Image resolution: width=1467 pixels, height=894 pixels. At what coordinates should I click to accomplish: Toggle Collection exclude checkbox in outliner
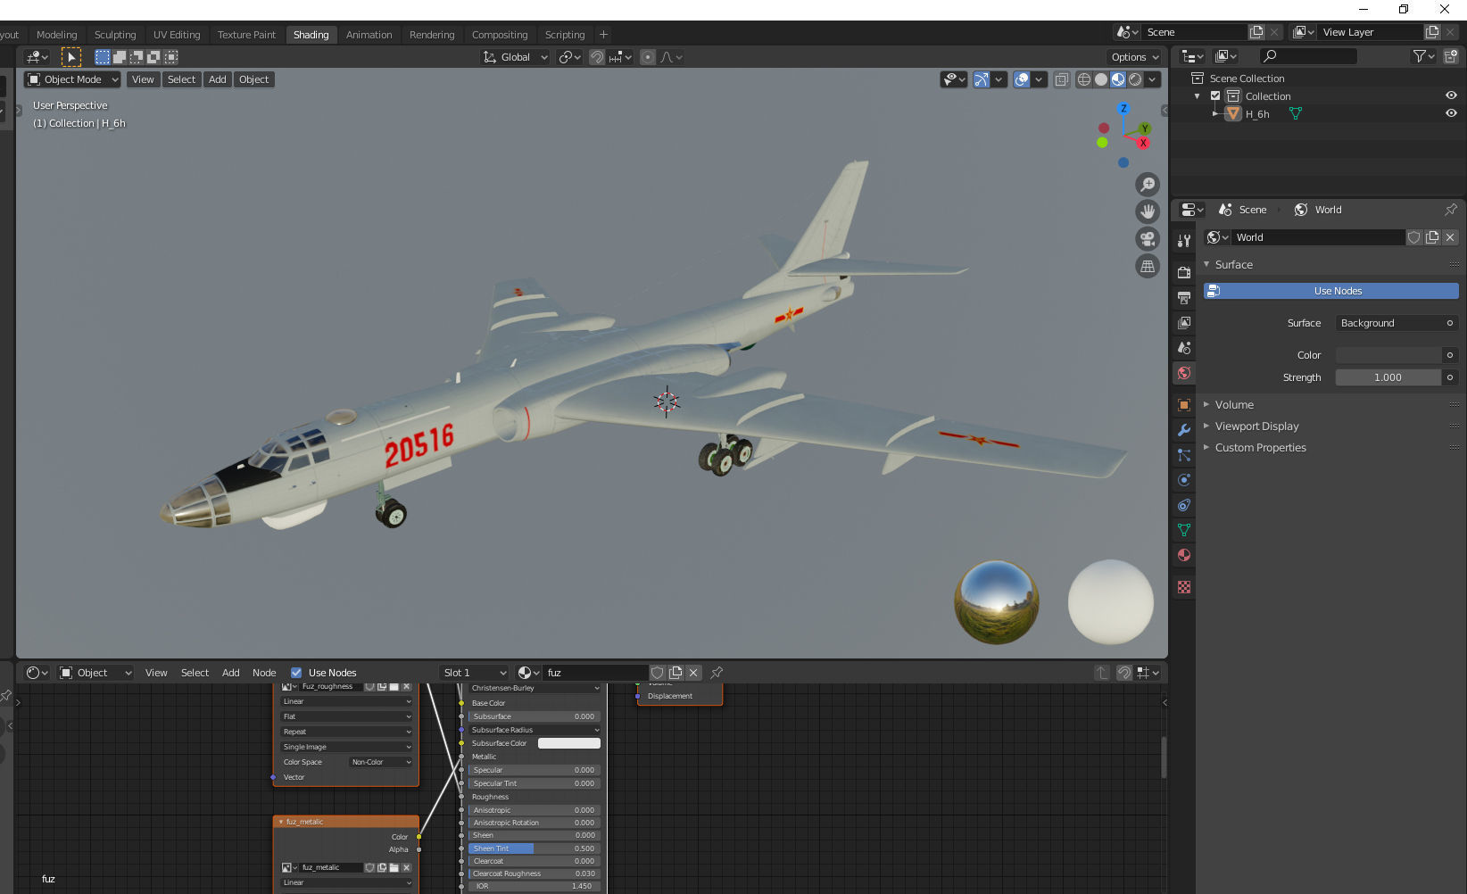tap(1215, 96)
